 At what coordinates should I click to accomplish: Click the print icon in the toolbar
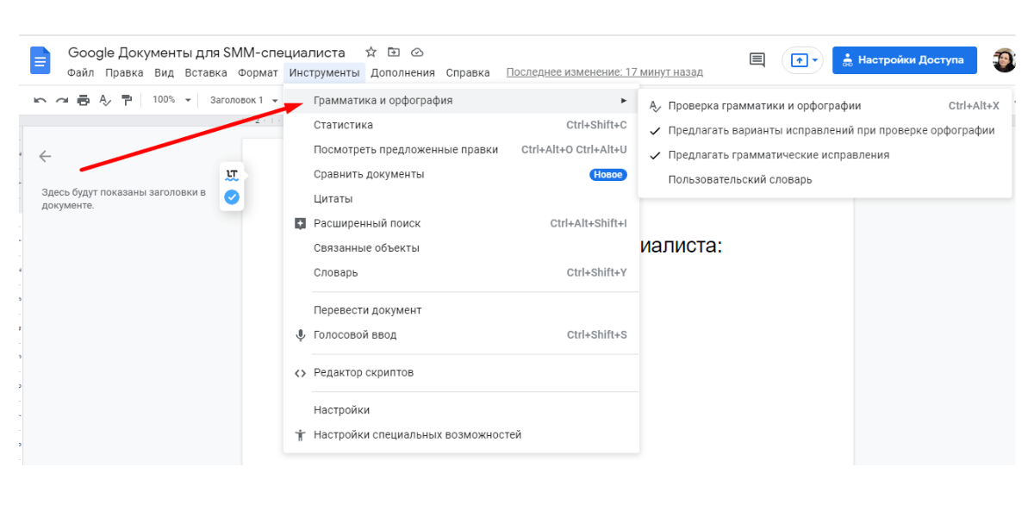pyautogui.click(x=83, y=100)
